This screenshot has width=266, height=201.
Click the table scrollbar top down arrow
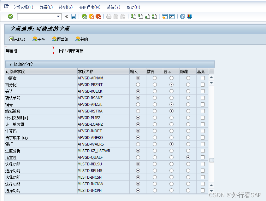[211, 83]
